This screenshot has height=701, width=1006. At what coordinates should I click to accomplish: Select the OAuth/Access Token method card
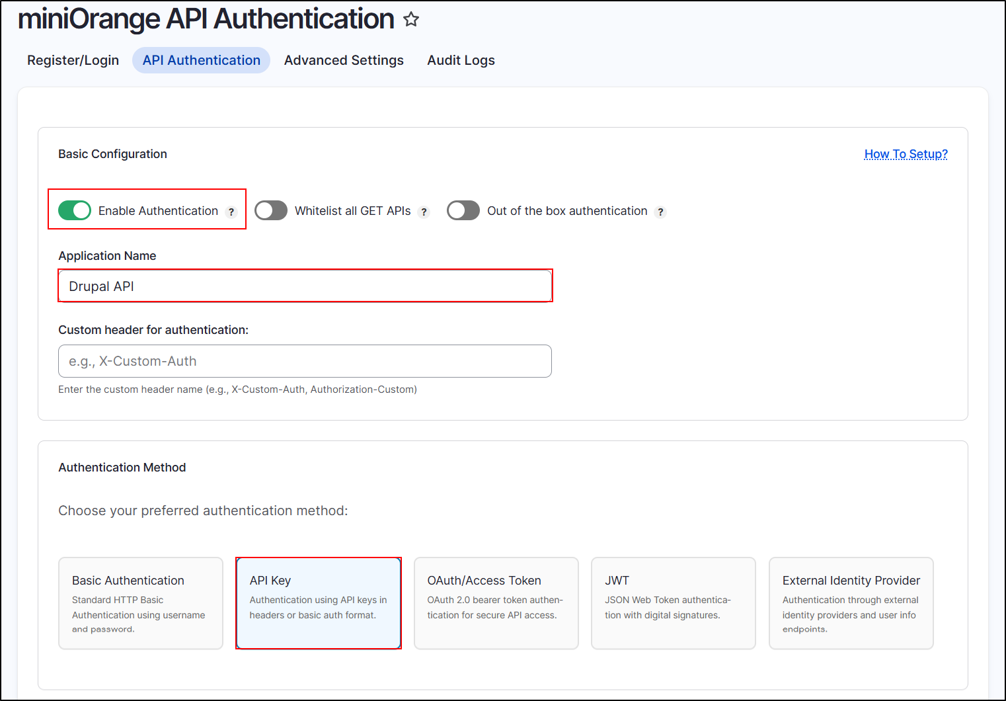[x=496, y=602]
